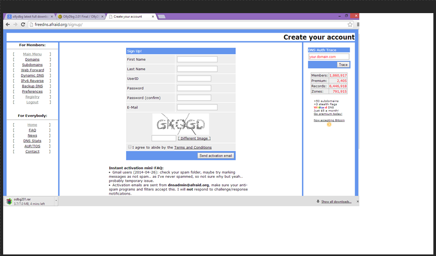Reload the page with the refresh icon
This screenshot has height=256, width=436.
[23, 25]
